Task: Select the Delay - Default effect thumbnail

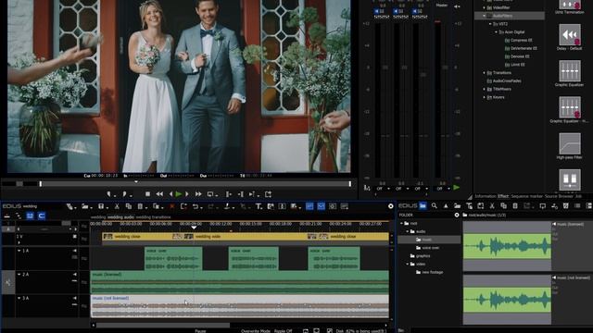Action: pos(570,35)
